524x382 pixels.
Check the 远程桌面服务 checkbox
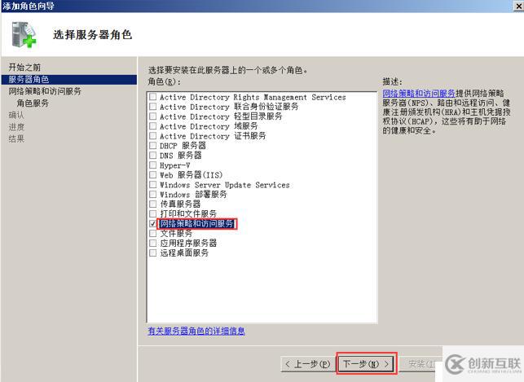[x=152, y=252]
